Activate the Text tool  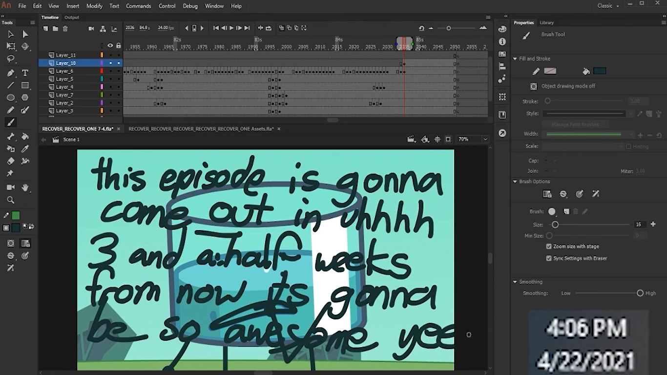pyautogui.click(x=25, y=73)
